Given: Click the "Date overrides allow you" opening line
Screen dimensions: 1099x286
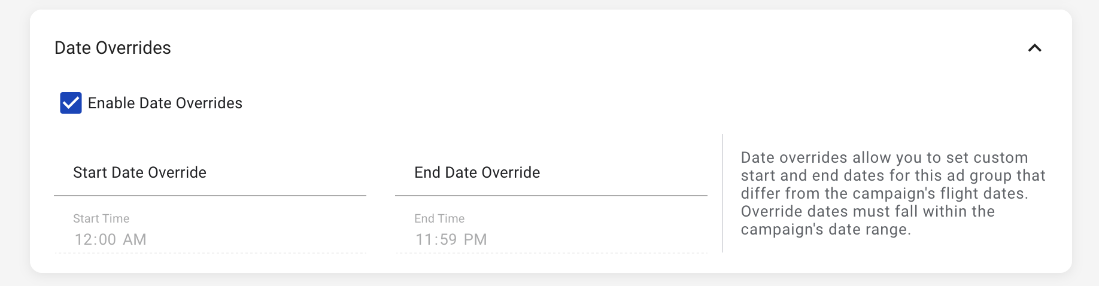Looking at the screenshot, I should (x=838, y=158).
